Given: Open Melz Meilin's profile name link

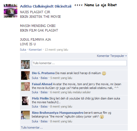Looking at the screenshot, I should point(40,98).
